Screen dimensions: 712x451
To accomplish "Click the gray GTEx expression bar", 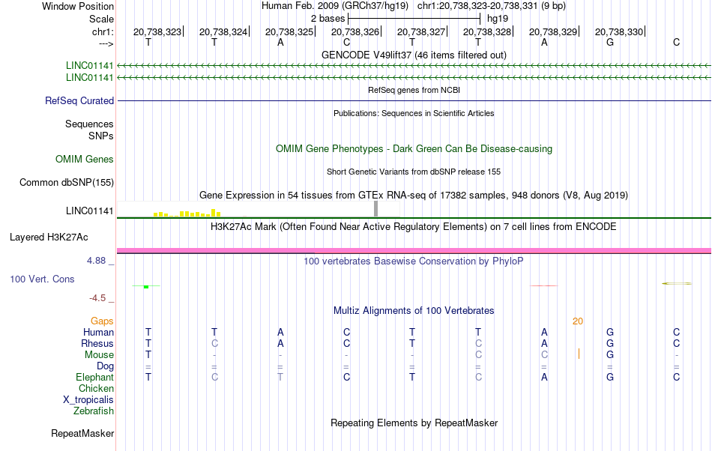I will coord(376,209).
